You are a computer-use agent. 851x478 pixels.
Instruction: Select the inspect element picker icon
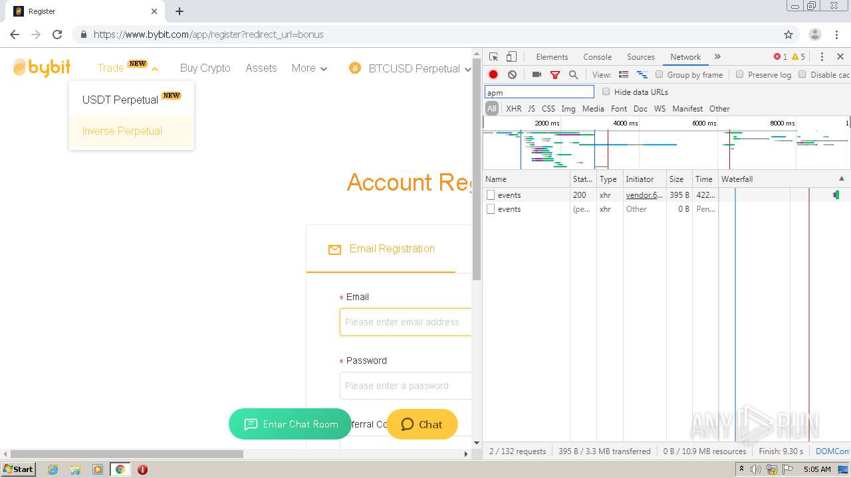[x=493, y=57]
